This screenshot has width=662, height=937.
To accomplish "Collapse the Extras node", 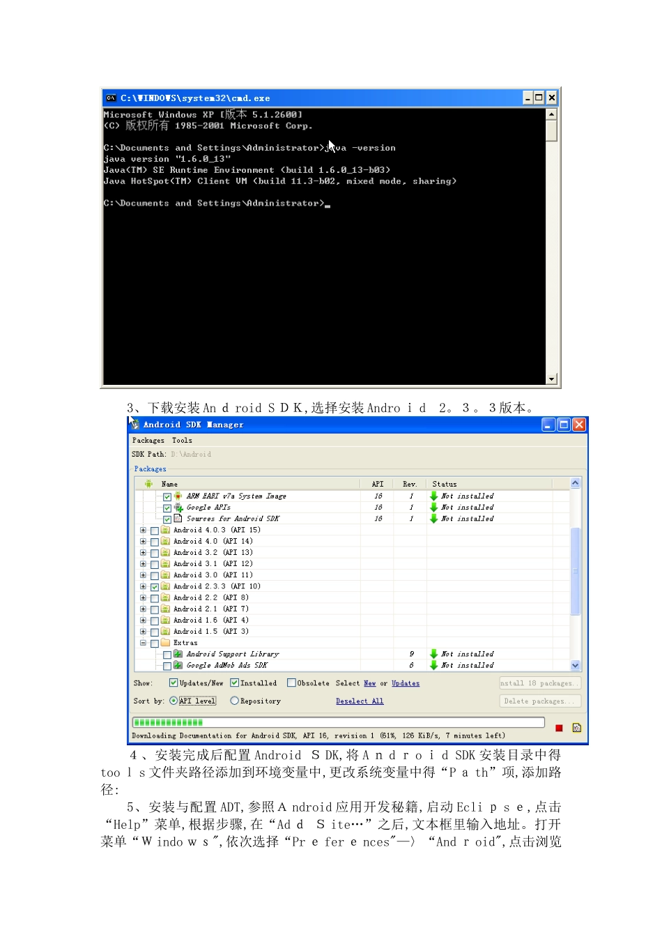I will coord(143,643).
